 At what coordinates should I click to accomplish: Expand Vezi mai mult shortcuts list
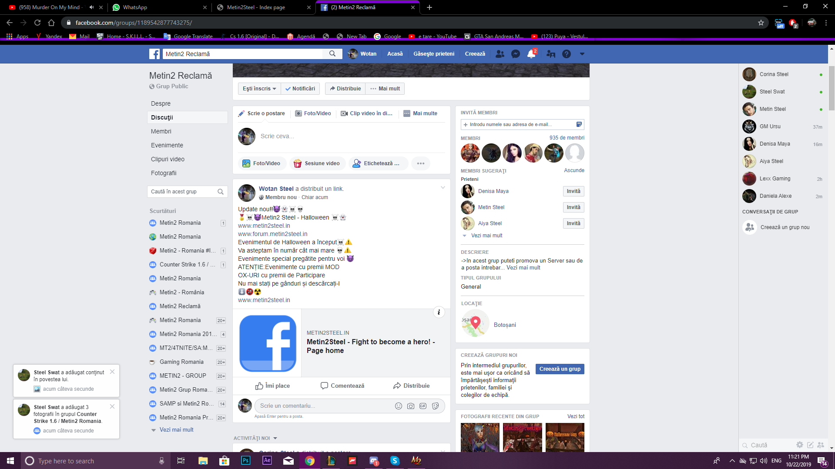176,430
